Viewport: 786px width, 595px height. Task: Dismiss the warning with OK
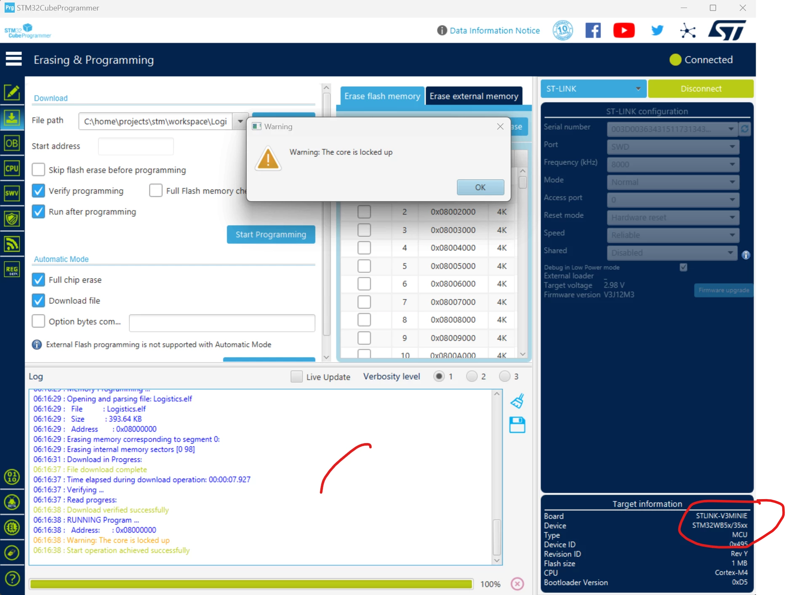pyautogui.click(x=480, y=187)
